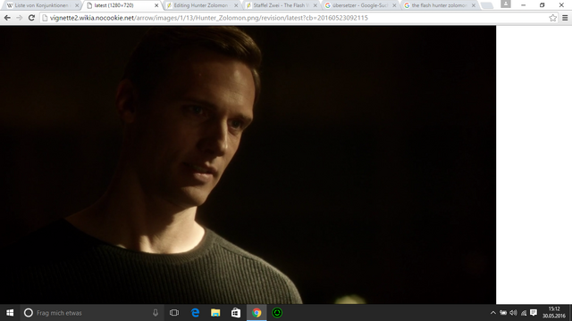Switch to Liste von Konjunktionen tab

(43, 5)
